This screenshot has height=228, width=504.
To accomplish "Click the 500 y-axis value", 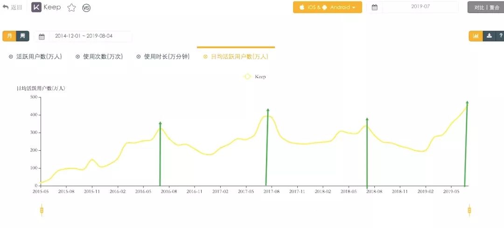I will (x=35, y=97).
